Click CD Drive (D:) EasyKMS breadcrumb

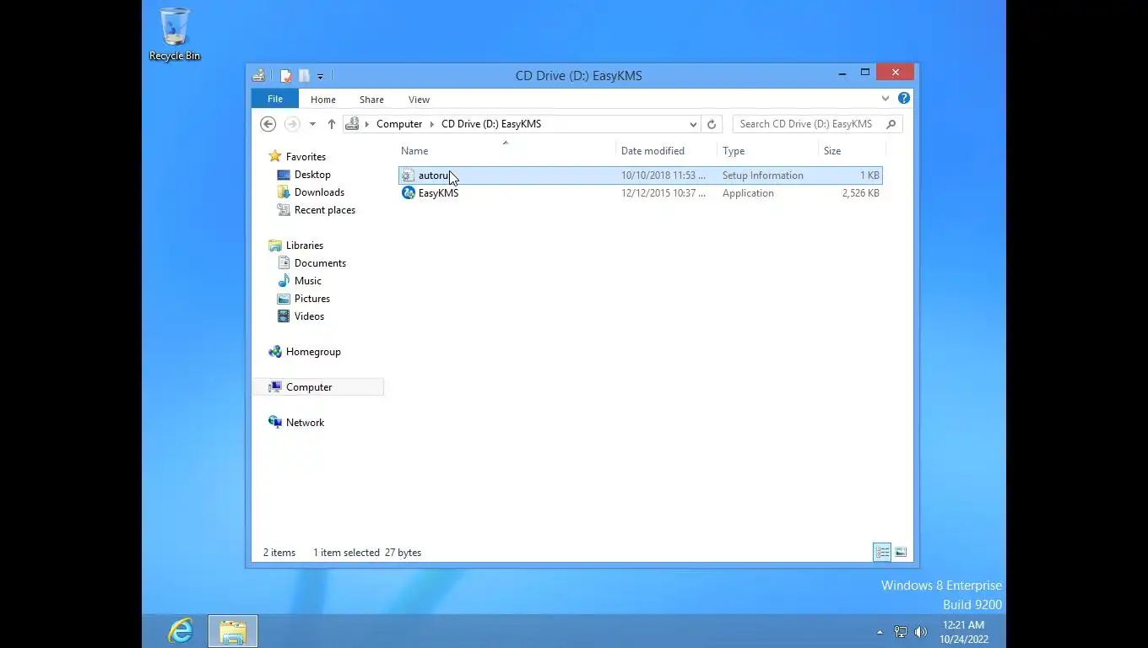(x=491, y=124)
